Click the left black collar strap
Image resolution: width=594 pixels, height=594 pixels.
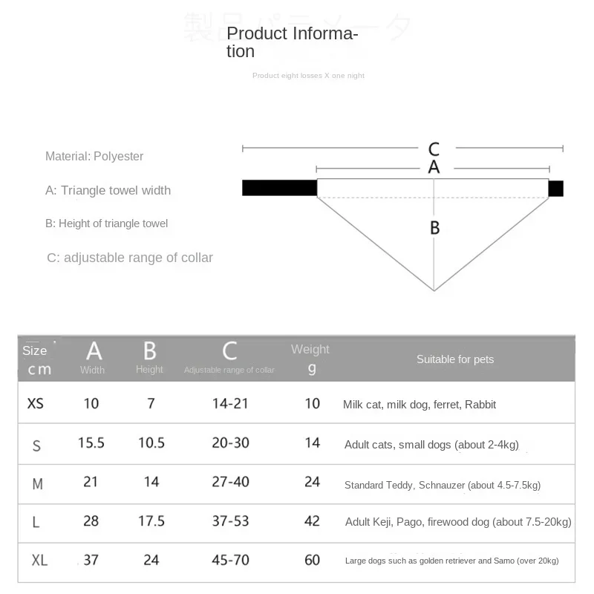pyautogui.click(x=280, y=188)
